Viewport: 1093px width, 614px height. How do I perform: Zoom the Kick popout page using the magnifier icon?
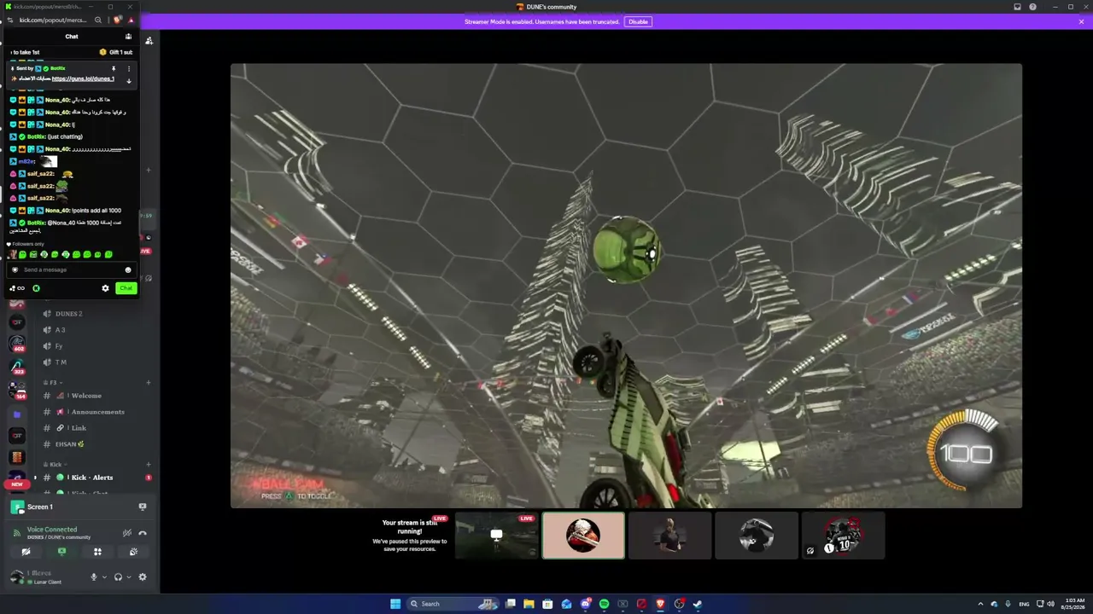98,20
